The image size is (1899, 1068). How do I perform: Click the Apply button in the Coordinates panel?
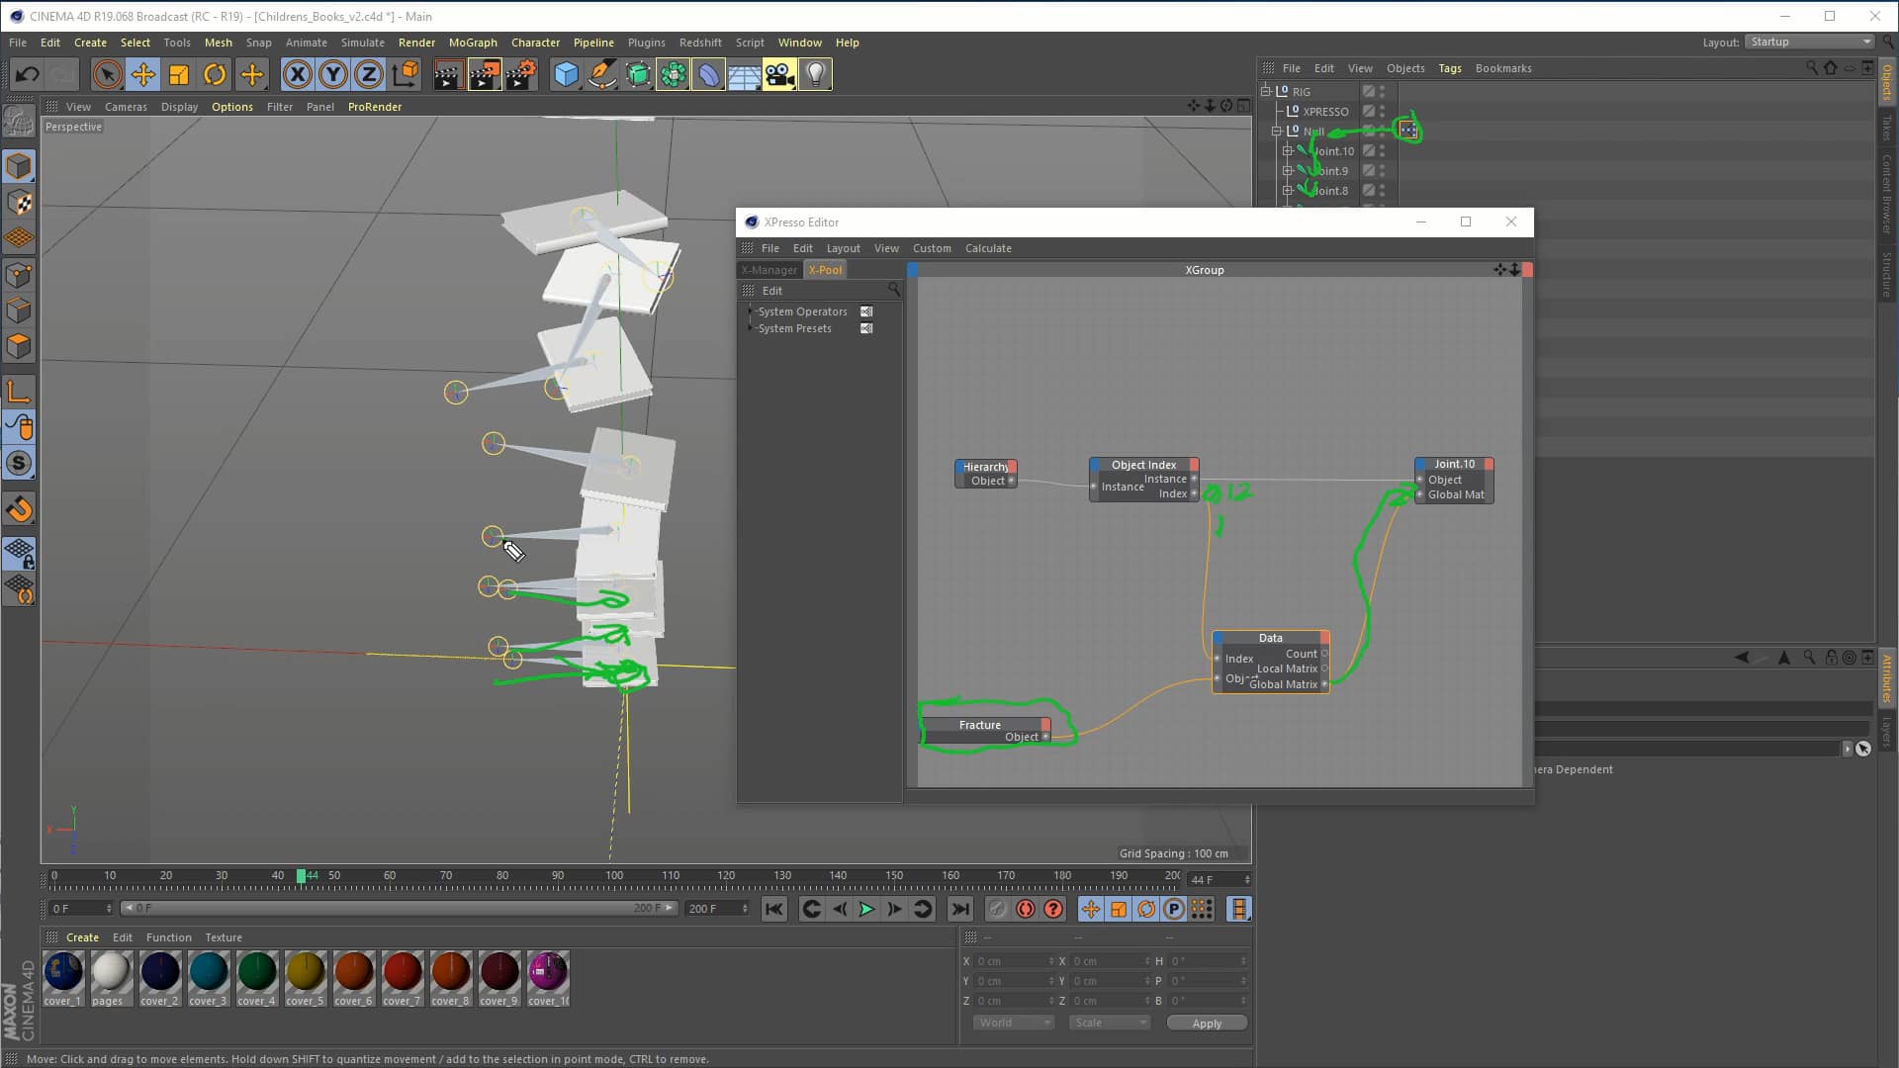[1206, 1023]
